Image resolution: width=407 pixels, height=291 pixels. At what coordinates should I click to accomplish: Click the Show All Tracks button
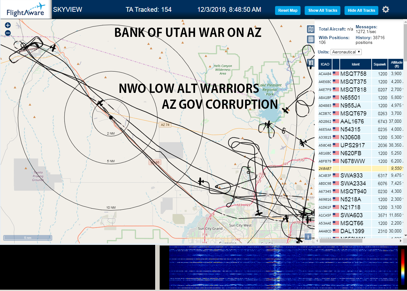323,10
